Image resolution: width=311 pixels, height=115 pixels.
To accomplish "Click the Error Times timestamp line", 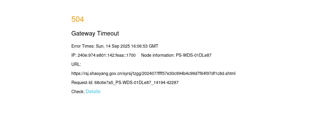I will 115,46.
